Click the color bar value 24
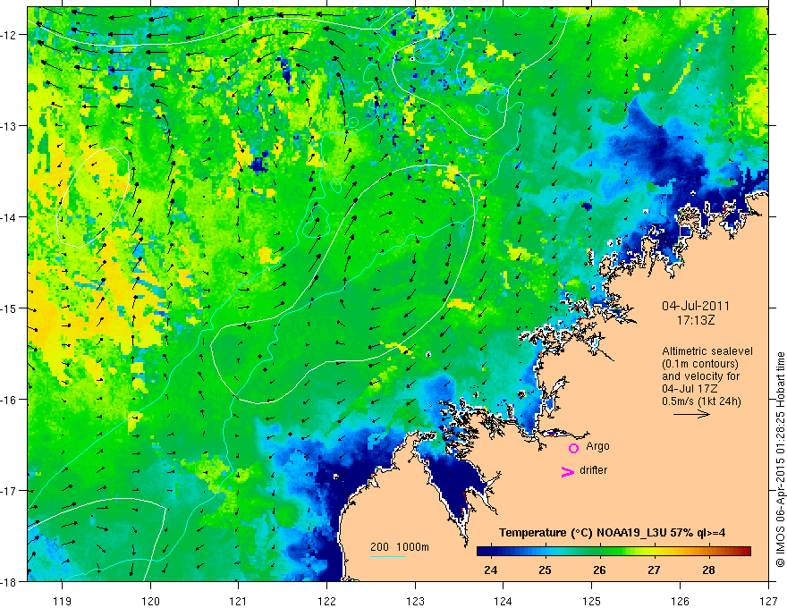 click(490, 570)
